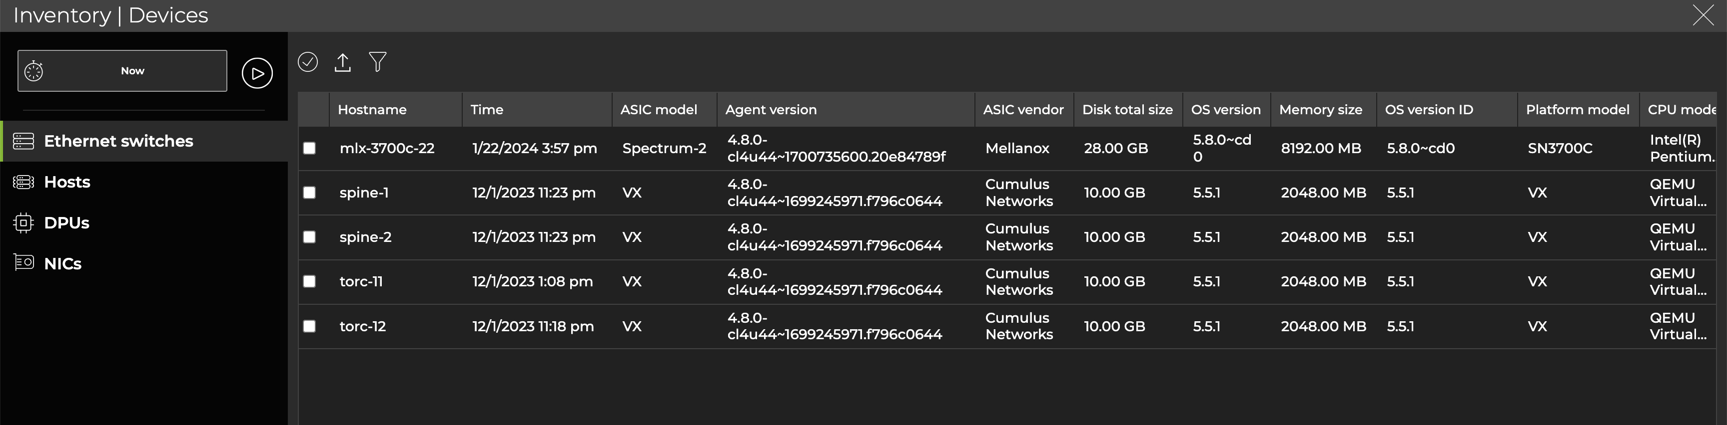Check the checkbox for spine-1 row
This screenshot has height=425, width=1727.
click(310, 192)
